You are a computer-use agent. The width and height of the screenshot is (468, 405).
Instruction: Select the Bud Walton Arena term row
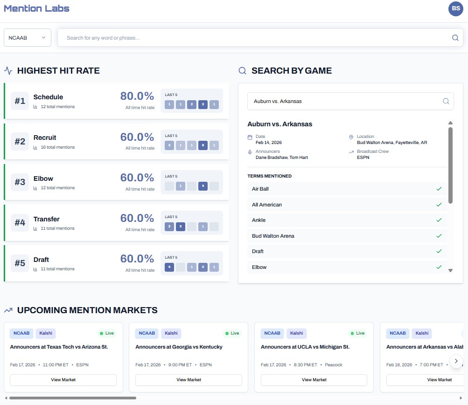tap(347, 236)
